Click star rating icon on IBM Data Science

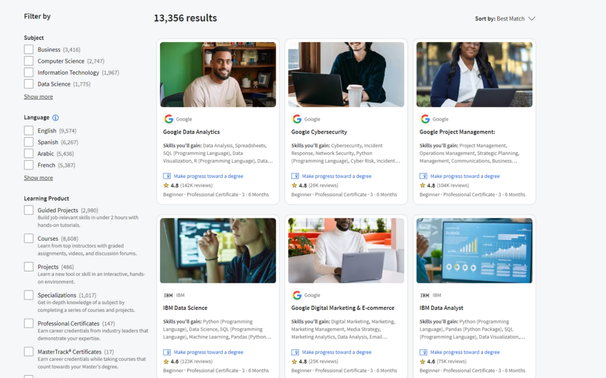(x=166, y=362)
